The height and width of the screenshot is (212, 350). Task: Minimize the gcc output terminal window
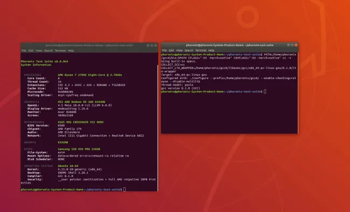[289, 45]
